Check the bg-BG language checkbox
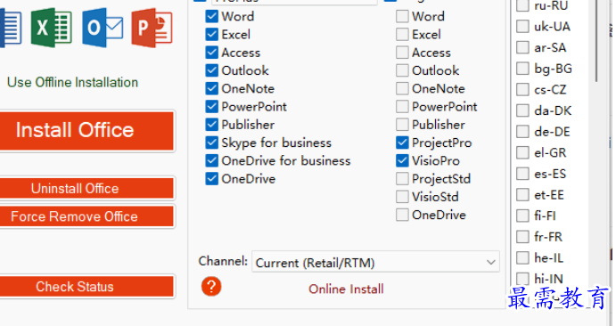 pos(522,69)
